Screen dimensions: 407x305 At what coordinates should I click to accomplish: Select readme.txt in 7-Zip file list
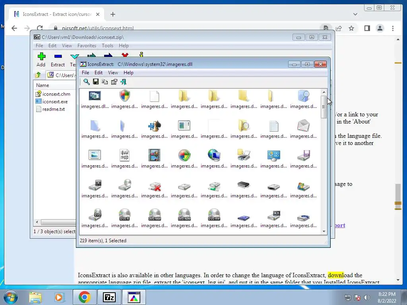coord(50,109)
